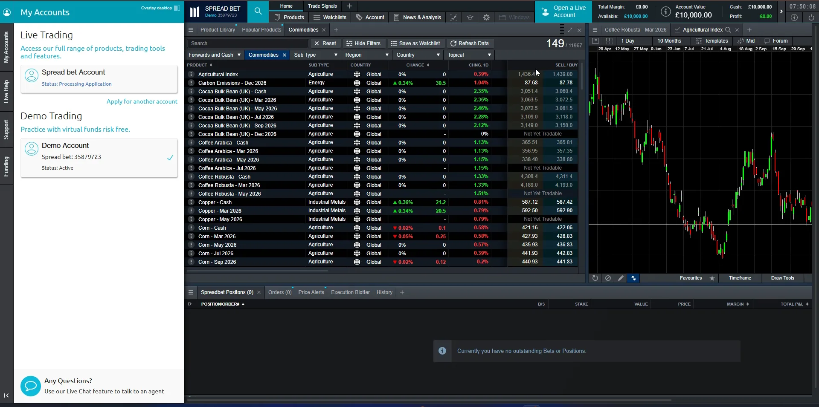Open the Country filter dropdown
Screen dimensions: 819x407
tap(418, 55)
